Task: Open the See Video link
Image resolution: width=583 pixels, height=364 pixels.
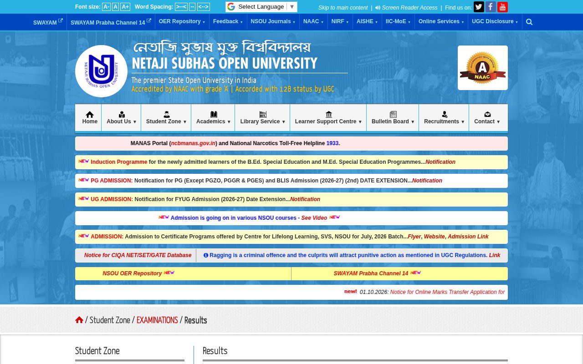Action: [314, 218]
